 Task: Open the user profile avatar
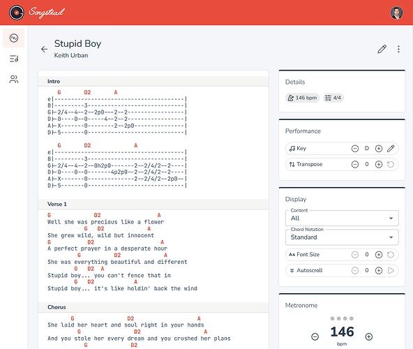coord(396,13)
